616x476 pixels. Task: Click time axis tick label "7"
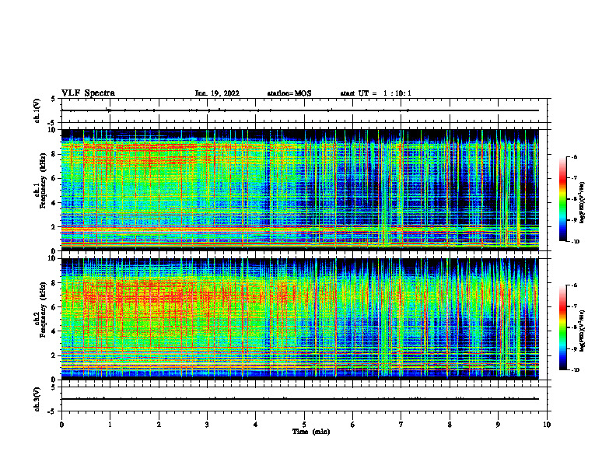401,425
